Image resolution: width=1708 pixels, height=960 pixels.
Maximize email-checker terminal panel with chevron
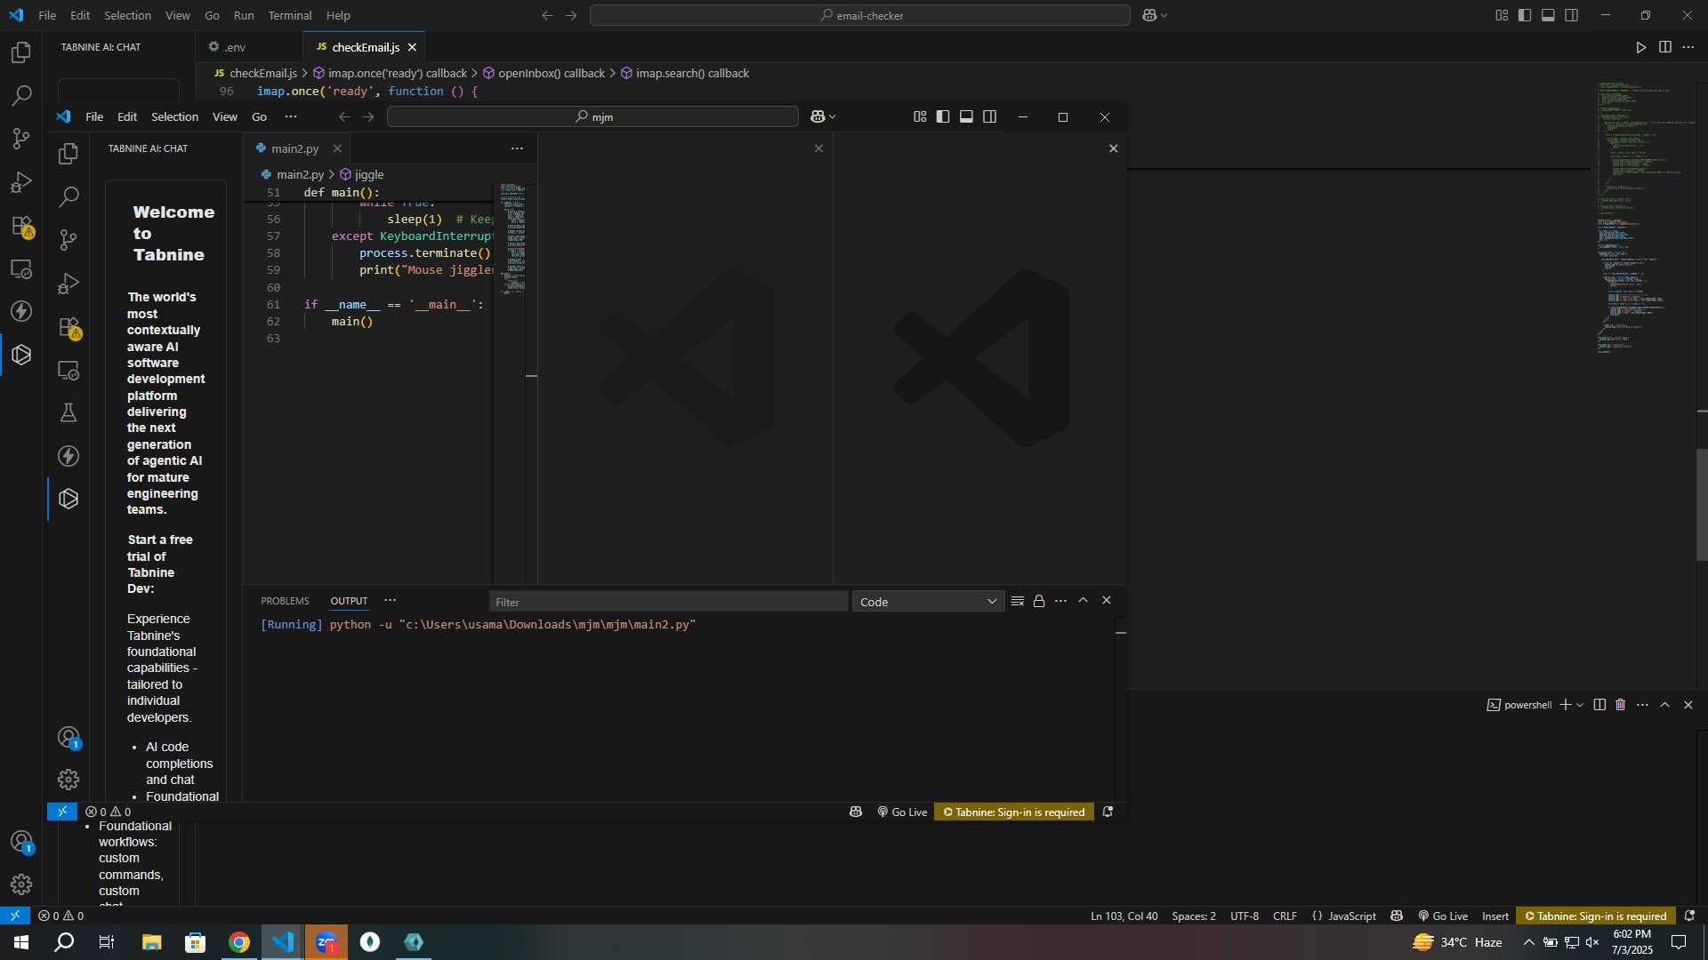[x=1664, y=705]
